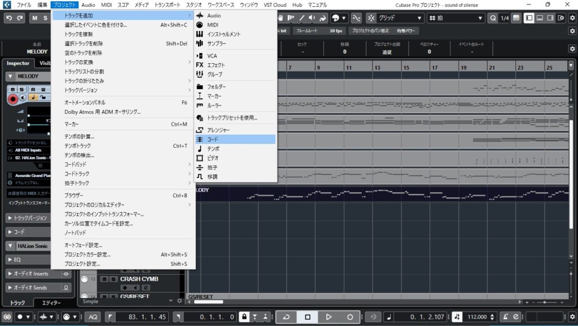Viewport: 578px width, 326px height.
Task: Toggle record enable on MELODY track
Action: click(x=12, y=99)
